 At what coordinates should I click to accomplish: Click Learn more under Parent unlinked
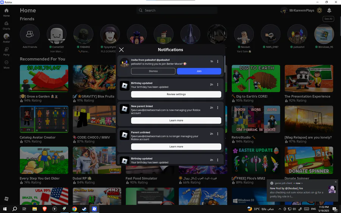[176, 146]
